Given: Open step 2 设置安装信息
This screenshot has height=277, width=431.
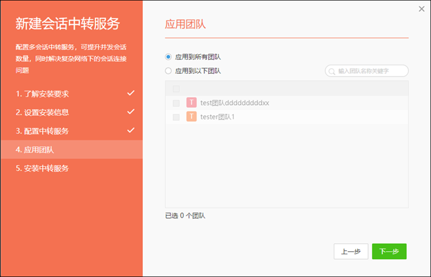Looking at the screenshot, I should (42, 113).
